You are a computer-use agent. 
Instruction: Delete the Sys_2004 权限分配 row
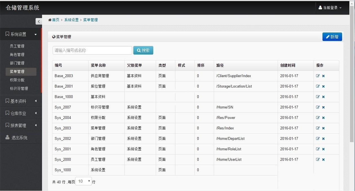(x=323, y=118)
